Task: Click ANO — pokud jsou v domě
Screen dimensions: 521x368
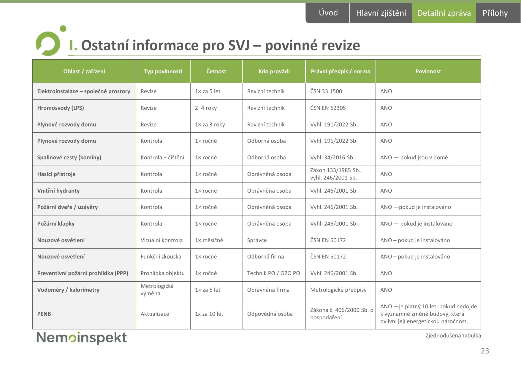Action: click(x=428, y=158)
